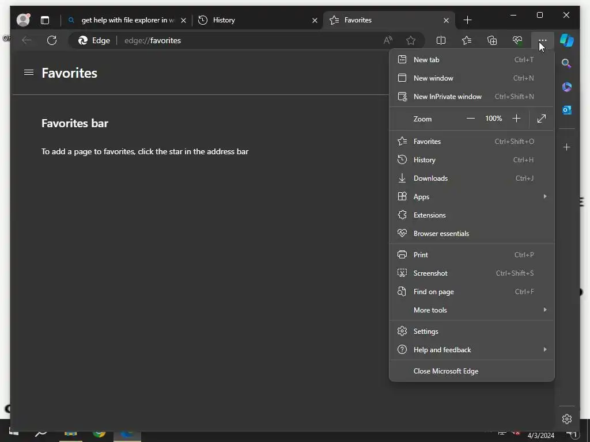Image resolution: width=590 pixels, height=442 pixels.
Task: Close the Favorites tab
Action: 447,20
